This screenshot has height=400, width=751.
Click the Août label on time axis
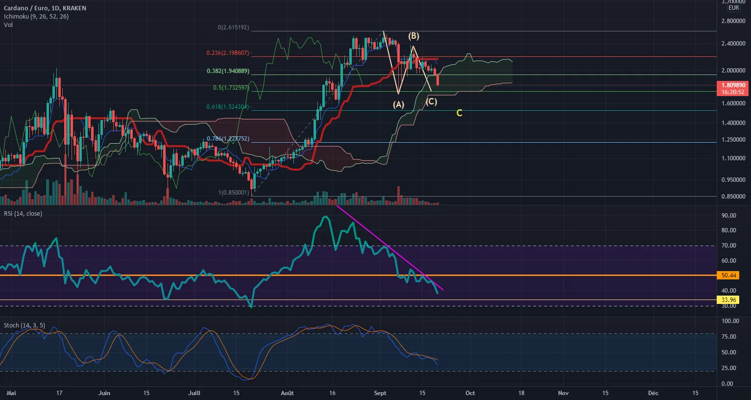[288, 393]
